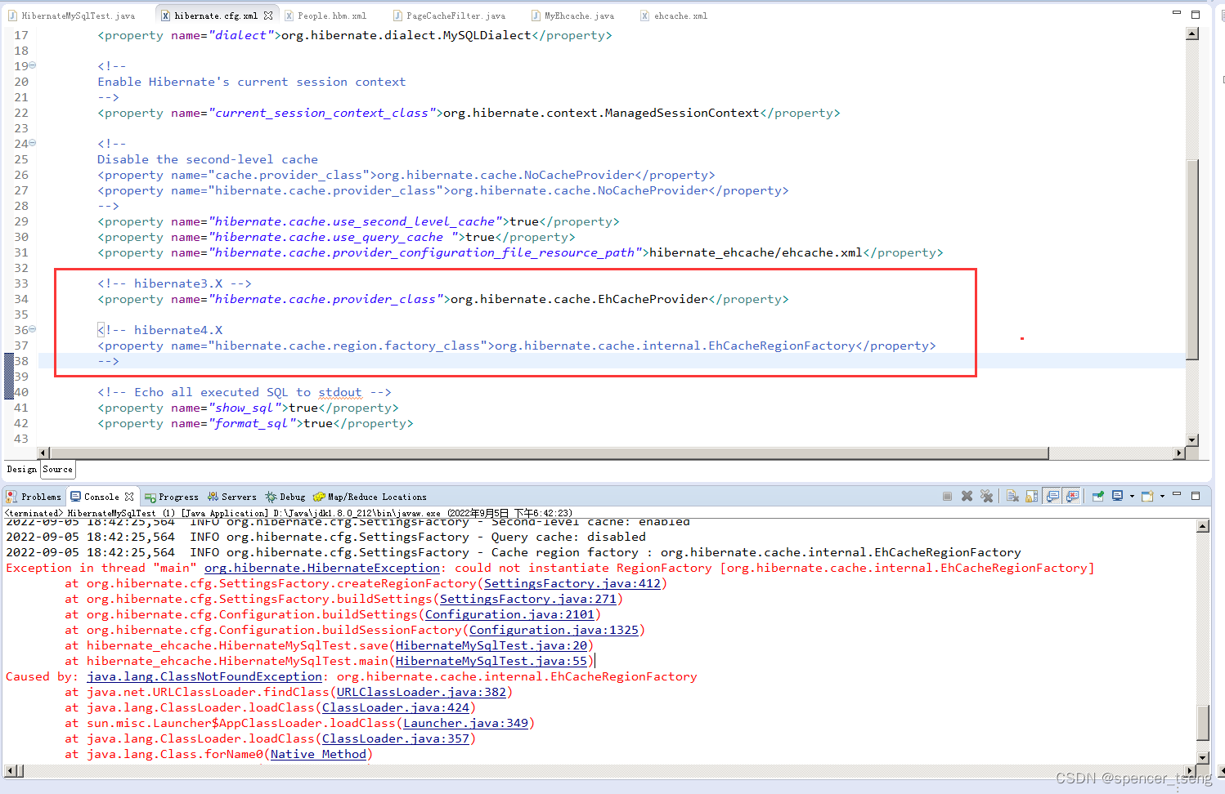Open SettingsFactory.java:412 from the stack trace
Image resolution: width=1225 pixels, height=794 pixels.
click(572, 583)
